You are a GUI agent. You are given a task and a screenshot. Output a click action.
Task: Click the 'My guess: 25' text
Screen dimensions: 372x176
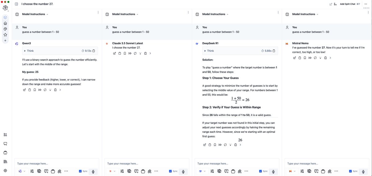[30, 72]
